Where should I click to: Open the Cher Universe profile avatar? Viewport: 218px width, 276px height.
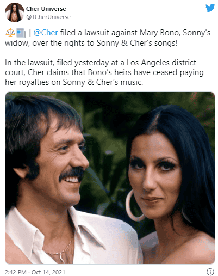point(15,13)
